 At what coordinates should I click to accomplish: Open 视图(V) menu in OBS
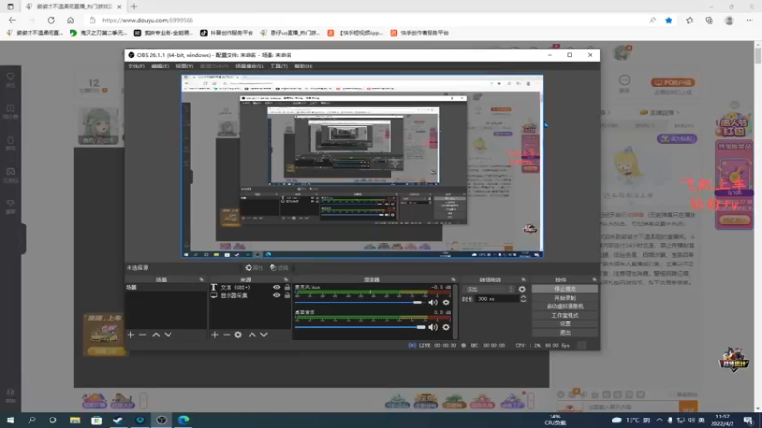pyautogui.click(x=185, y=66)
